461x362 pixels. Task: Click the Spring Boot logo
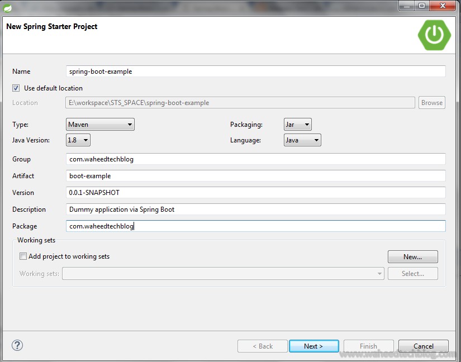click(434, 35)
